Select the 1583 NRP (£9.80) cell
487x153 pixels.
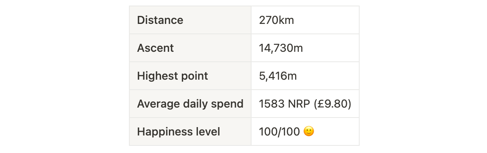pos(305,104)
